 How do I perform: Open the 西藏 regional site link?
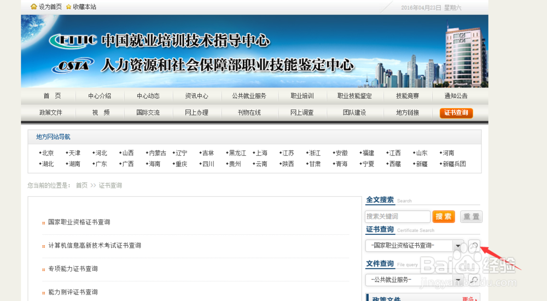[x=395, y=164]
